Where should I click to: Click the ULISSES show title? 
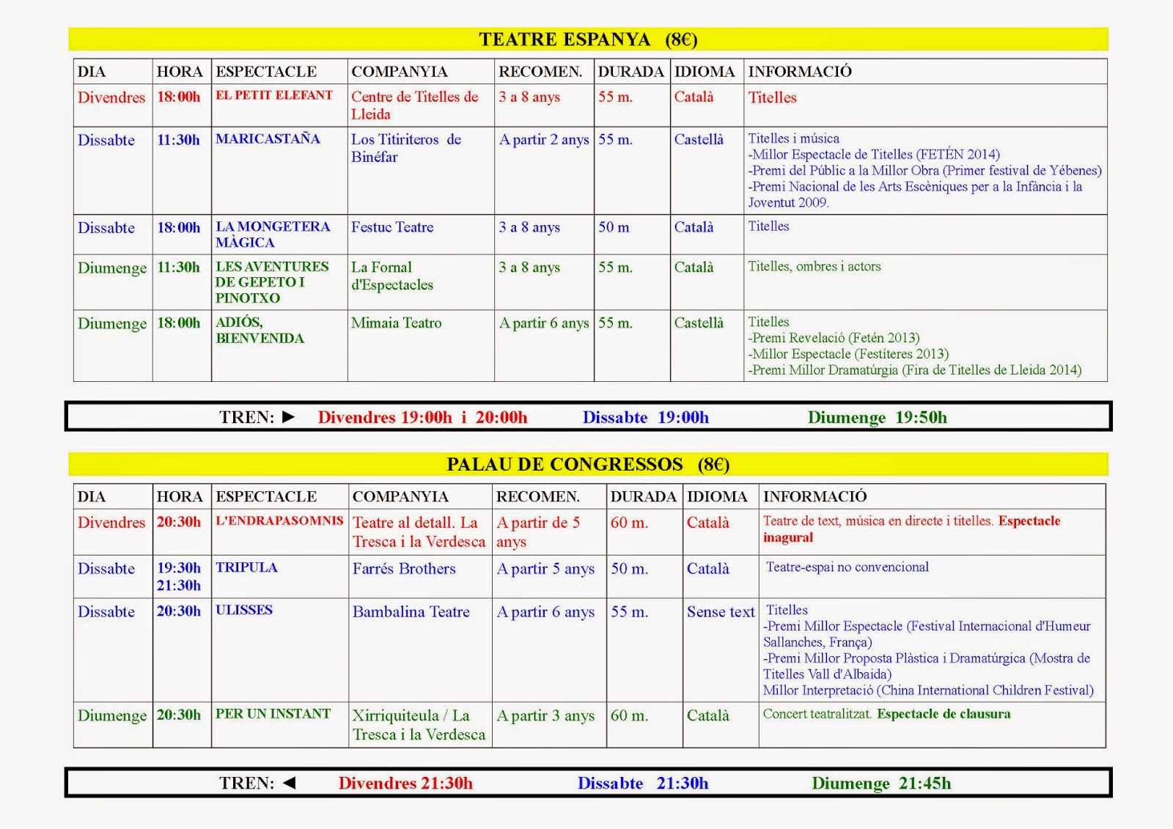(244, 610)
